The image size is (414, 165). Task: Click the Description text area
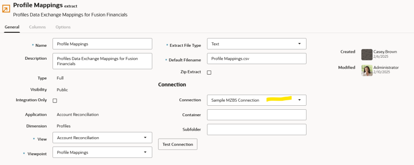102,61
